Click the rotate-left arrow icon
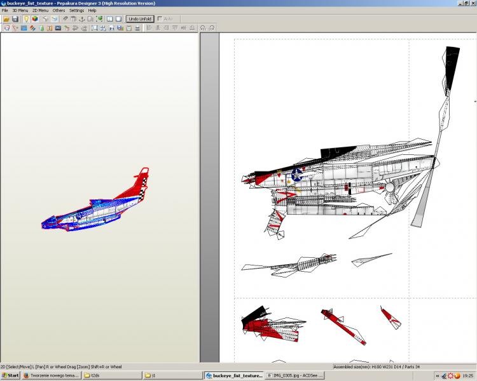The image size is (477, 381). 203,28
